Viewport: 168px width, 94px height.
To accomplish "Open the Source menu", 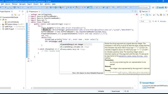I will 8,4.
